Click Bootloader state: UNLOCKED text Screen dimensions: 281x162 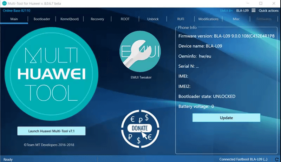coord(207,96)
